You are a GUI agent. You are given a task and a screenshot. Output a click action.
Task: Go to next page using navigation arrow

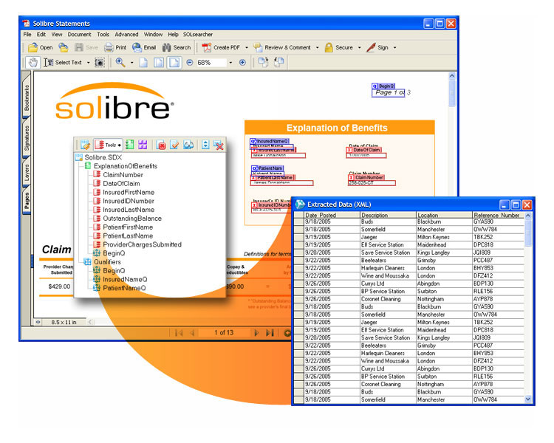pos(256,333)
